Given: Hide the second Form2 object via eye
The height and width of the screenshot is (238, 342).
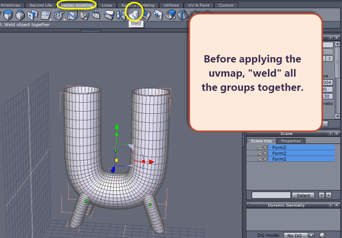Looking at the screenshot, I should pos(265,153).
